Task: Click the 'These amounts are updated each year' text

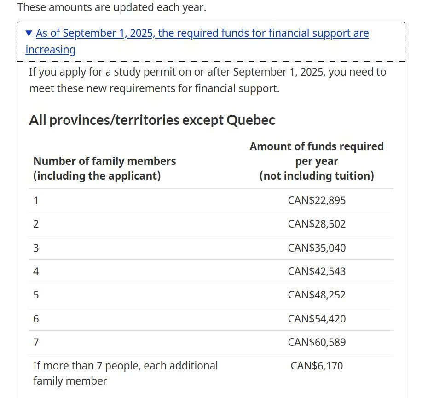Action: click(111, 7)
